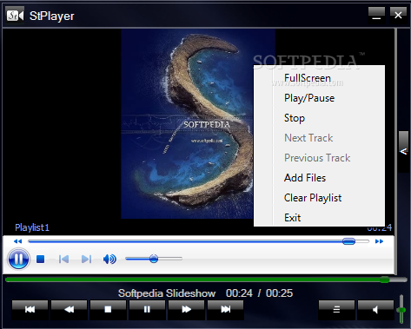The width and height of the screenshot is (411, 329).
Task: Click the vertical green volume slider
Action: tap(401, 309)
